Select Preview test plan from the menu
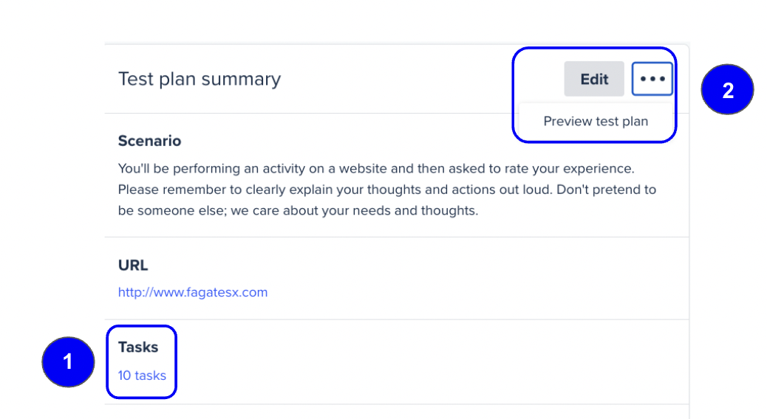The height and width of the screenshot is (419, 767). [596, 121]
